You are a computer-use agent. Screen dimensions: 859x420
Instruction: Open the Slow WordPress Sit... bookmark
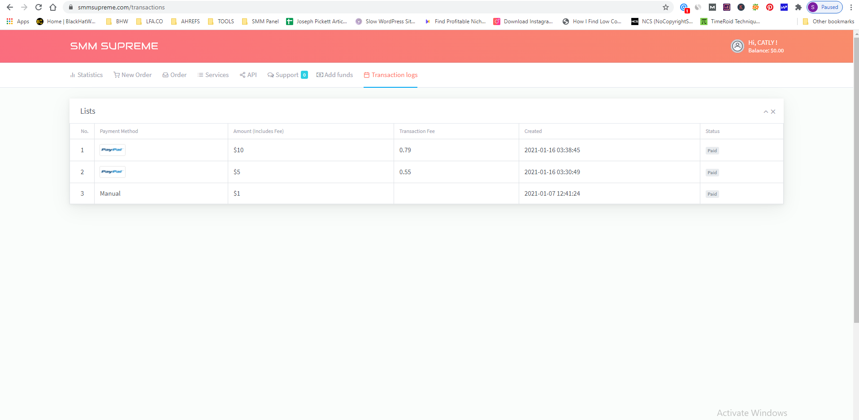386,21
